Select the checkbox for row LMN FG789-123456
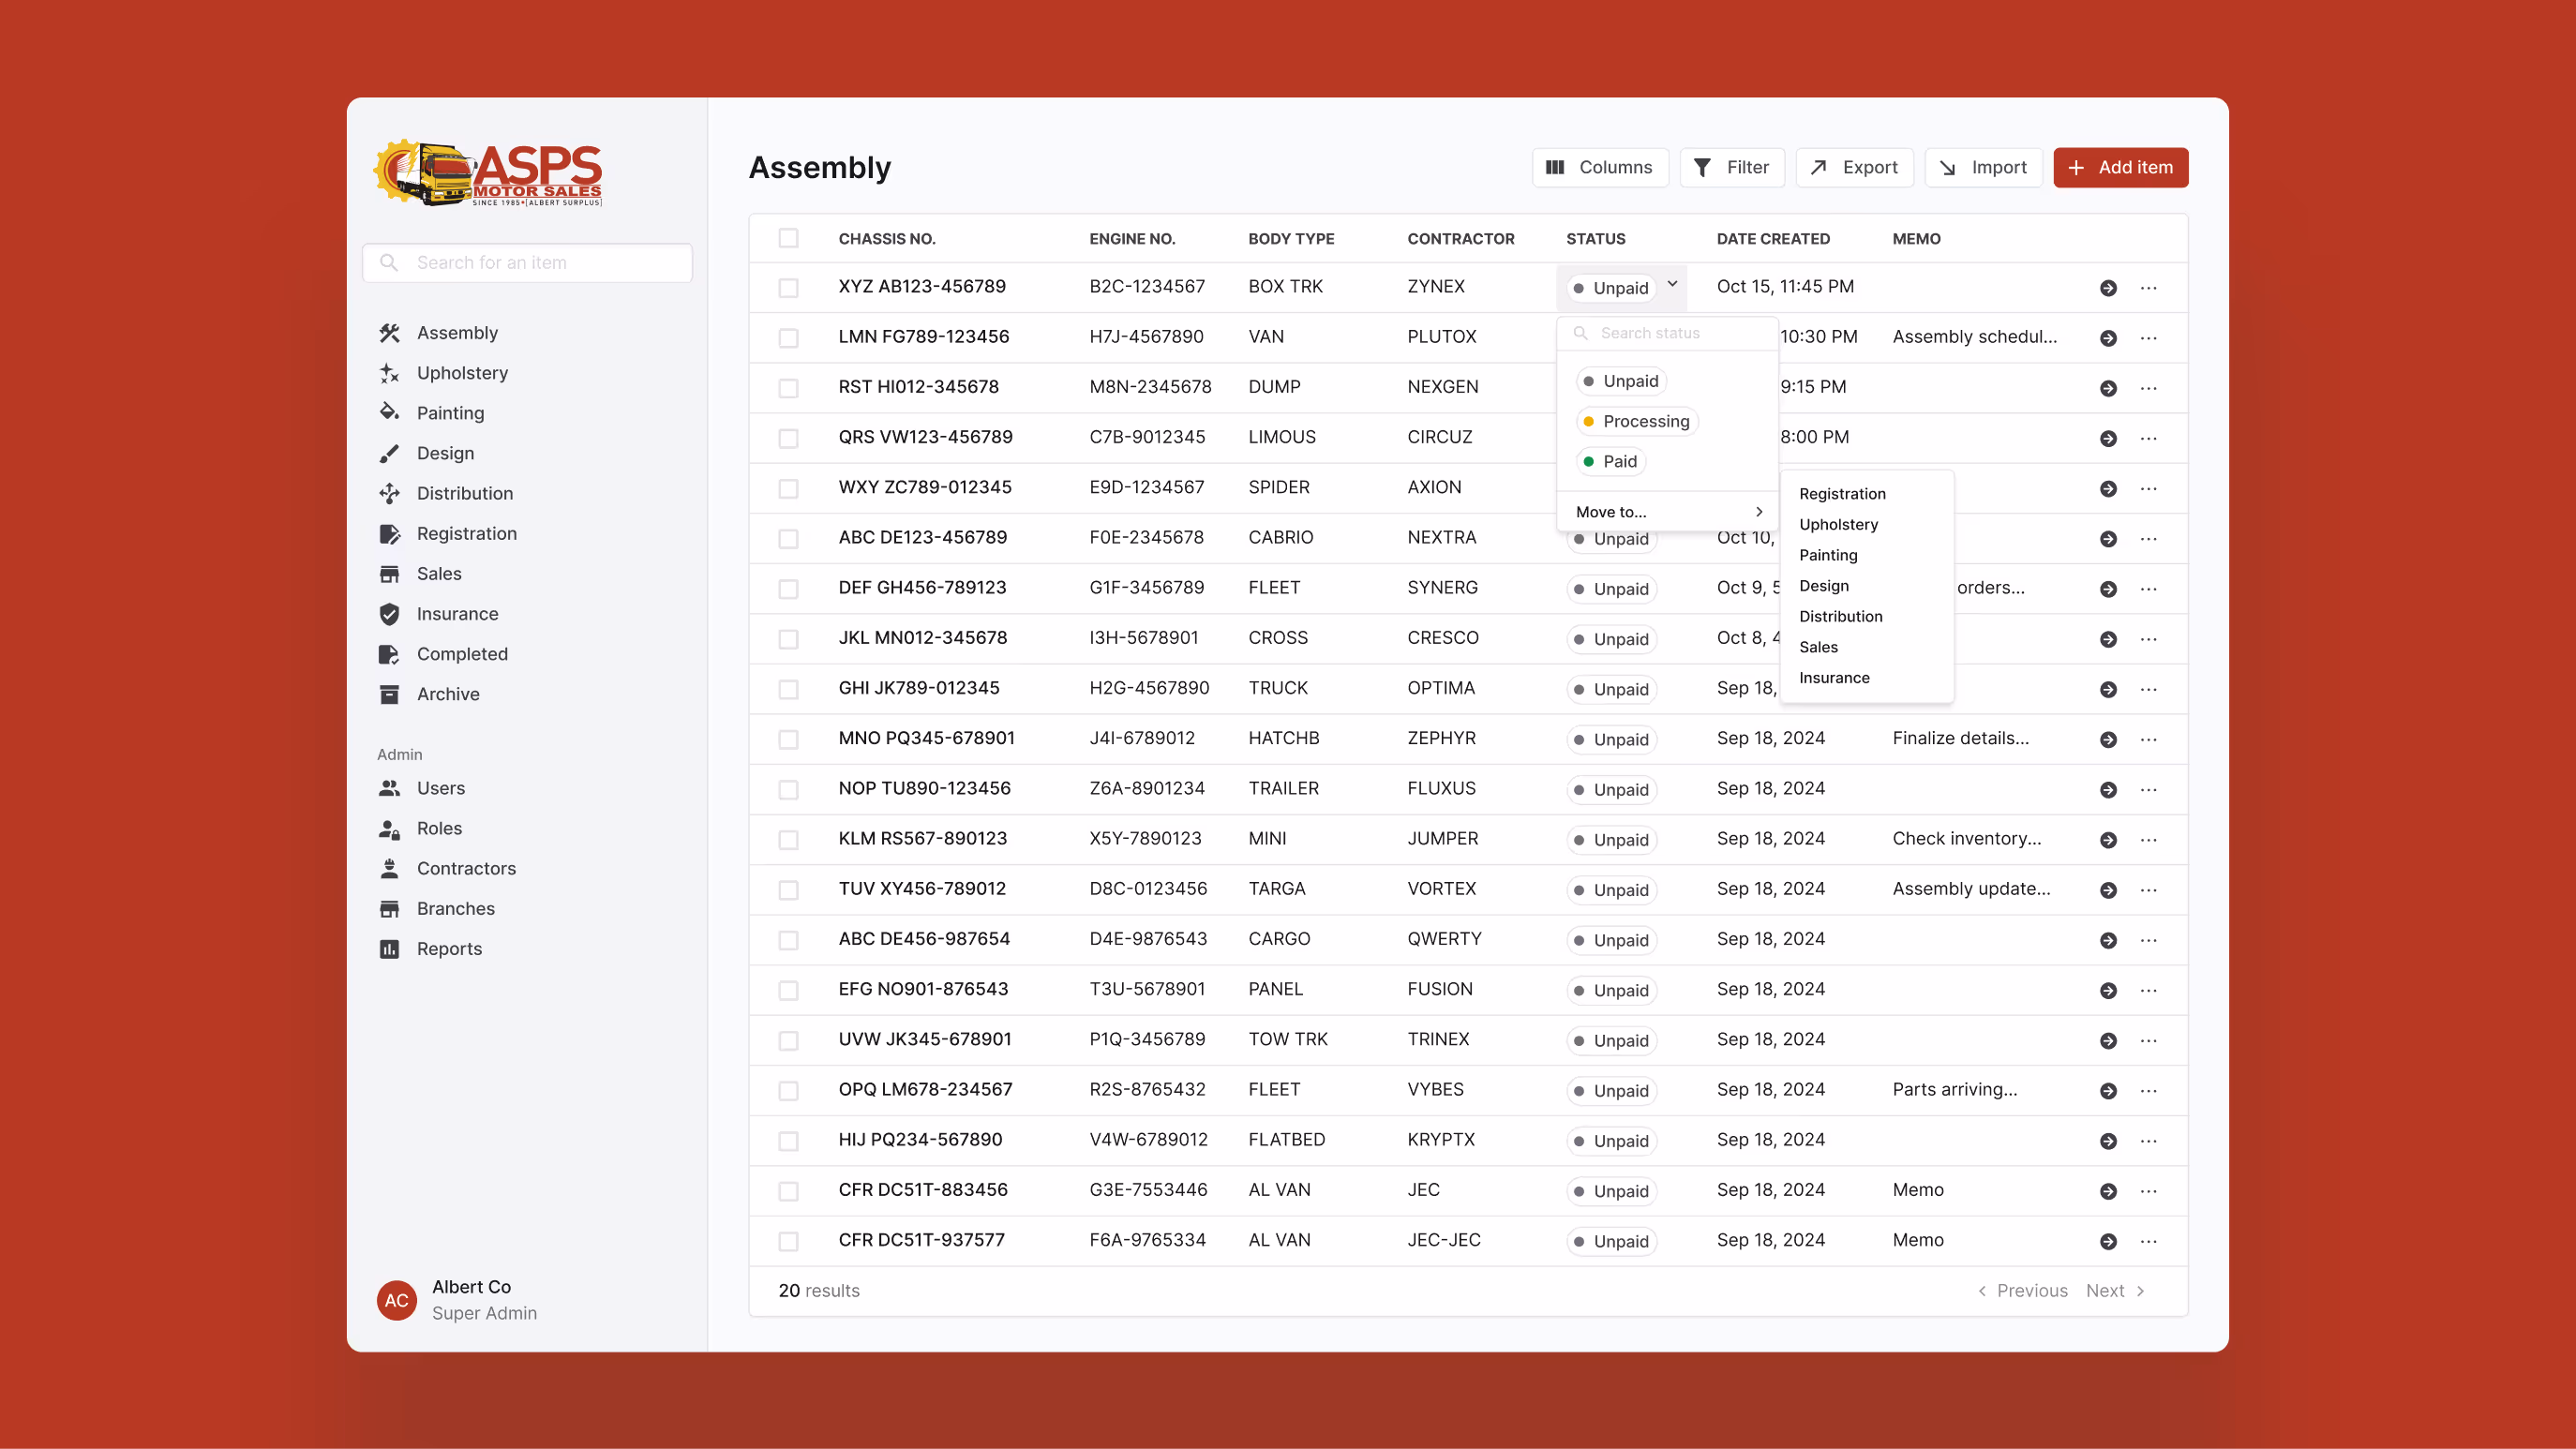 (789, 338)
